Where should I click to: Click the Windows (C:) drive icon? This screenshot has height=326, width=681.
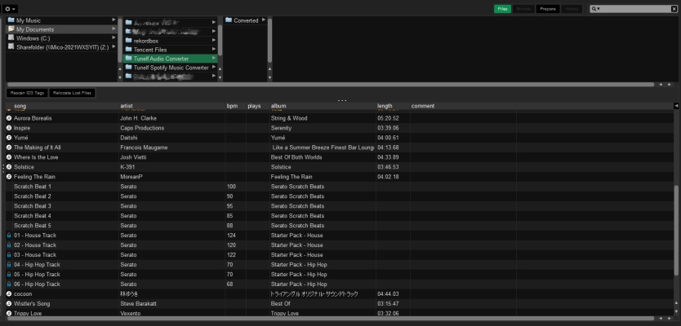[x=11, y=38]
